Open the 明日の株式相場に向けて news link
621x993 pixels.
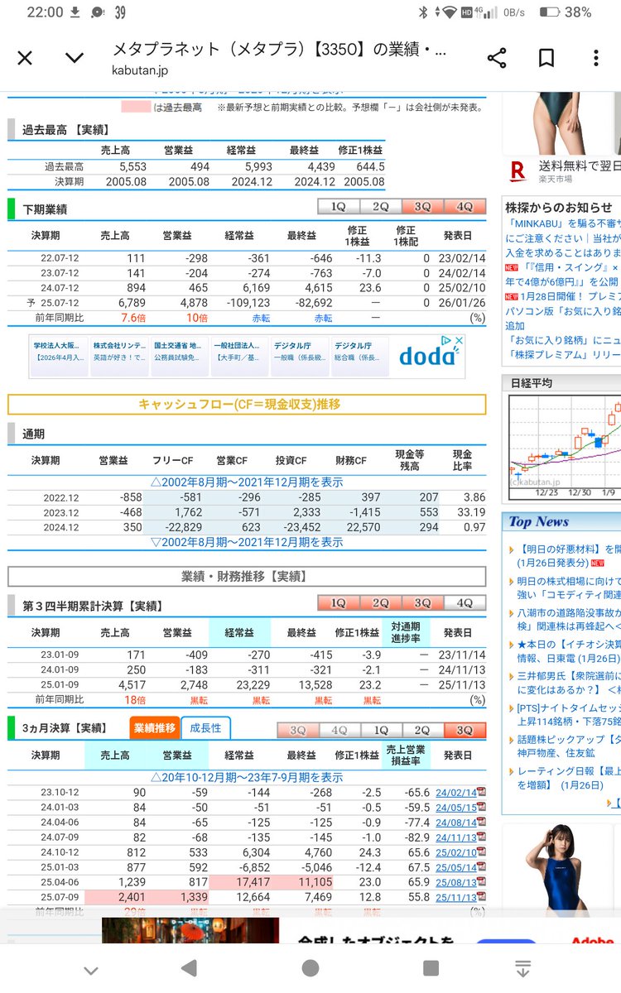pyautogui.click(x=568, y=588)
